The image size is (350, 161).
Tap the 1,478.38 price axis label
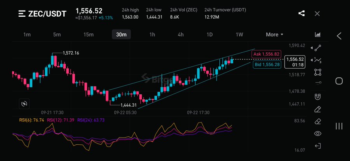point(297,91)
